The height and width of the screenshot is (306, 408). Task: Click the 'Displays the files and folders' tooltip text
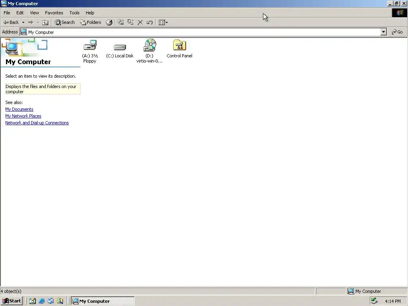[43, 89]
